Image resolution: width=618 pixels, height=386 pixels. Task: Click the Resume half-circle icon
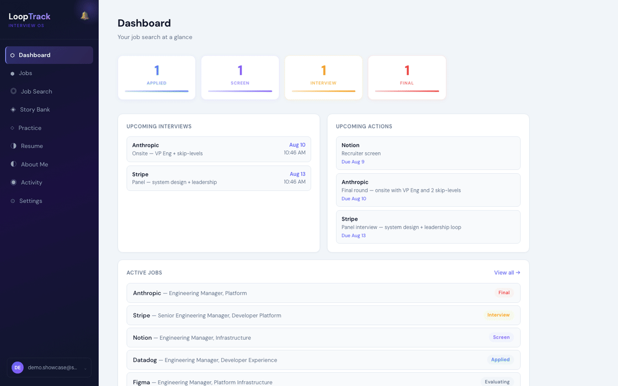(x=13, y=146)
